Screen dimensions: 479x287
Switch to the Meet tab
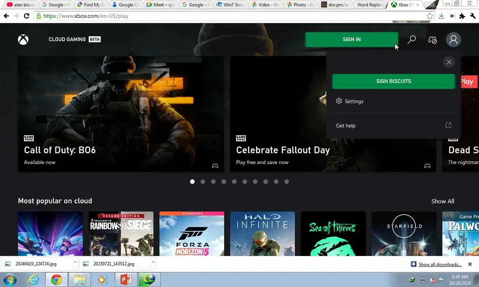[161, 5]
